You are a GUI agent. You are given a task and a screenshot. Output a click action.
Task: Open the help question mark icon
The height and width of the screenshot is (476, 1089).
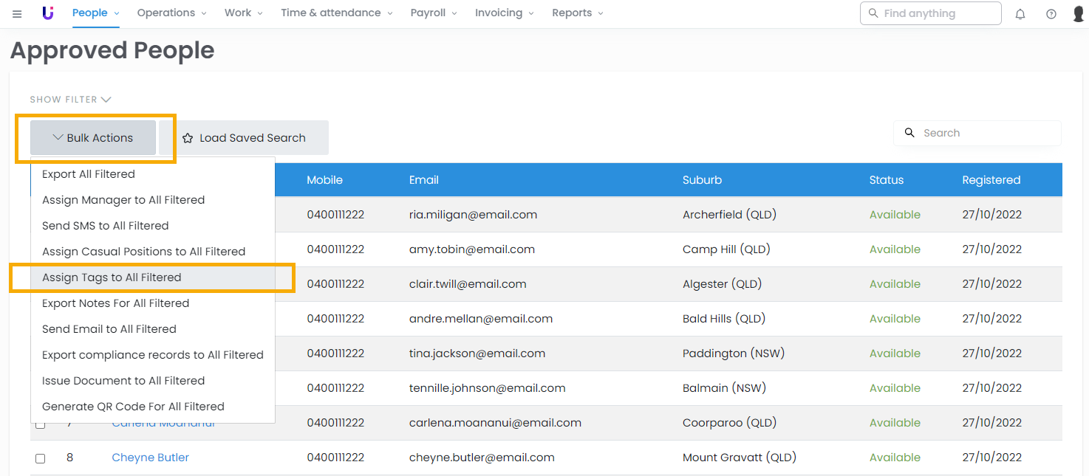click(x=1051, y=14)
